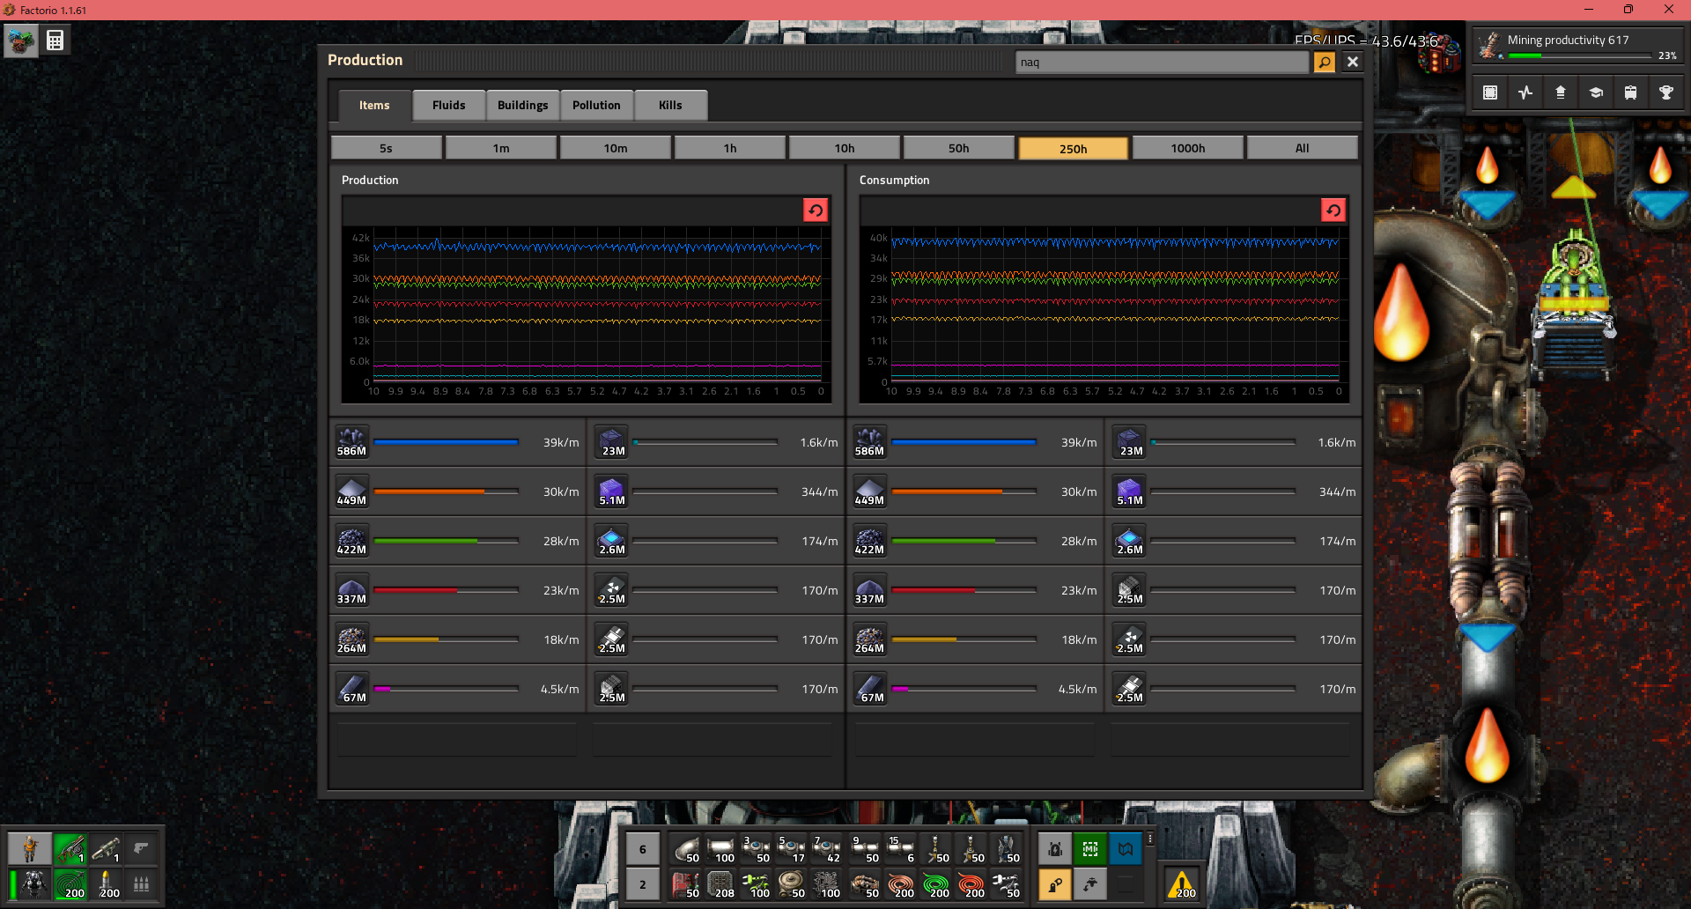Toggle personal roboport shortcut
Screen dimensions: 1691x909
[x=1055, y=849]
